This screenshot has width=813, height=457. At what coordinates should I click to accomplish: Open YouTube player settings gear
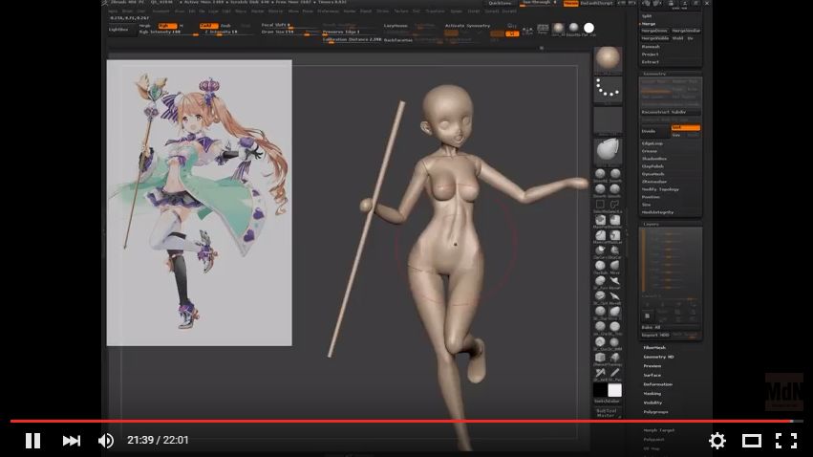tap(717, 441)
